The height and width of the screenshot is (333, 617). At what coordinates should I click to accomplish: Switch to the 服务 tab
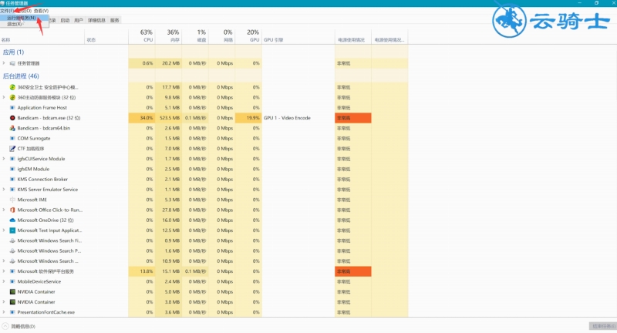(x=114, y=21)
